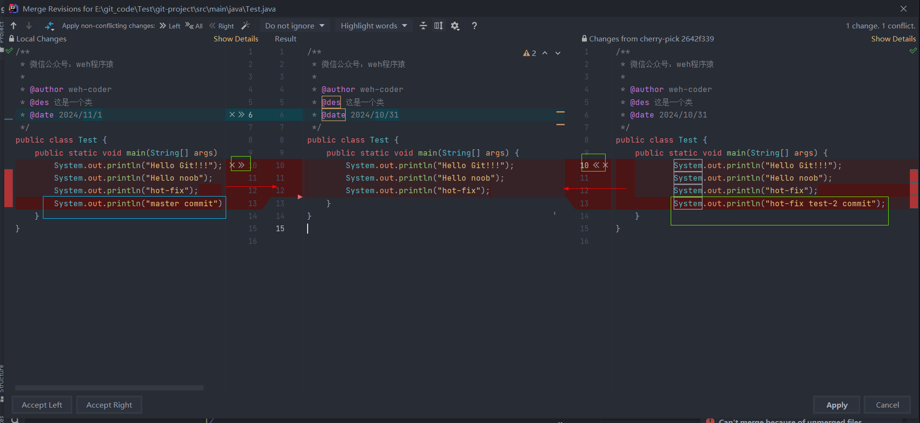Screen dimensions: 920x423
Task: Click the dialog title 'Merge Revisions for' path
Action: coord(149,9)
